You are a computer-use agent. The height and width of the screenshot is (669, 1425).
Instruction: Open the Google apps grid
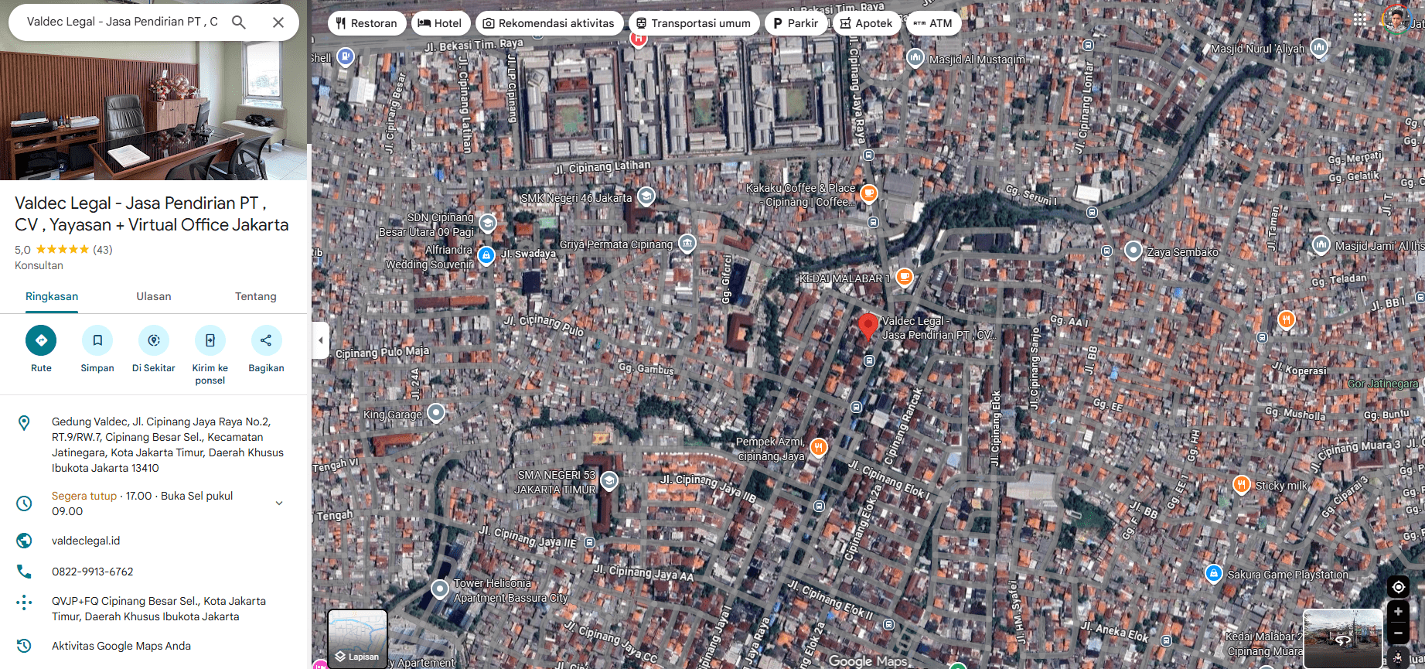[1360, 19]
